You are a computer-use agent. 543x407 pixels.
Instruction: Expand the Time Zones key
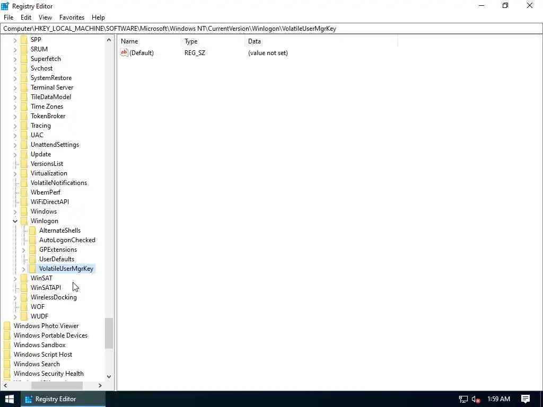click(x=15, y=107)
